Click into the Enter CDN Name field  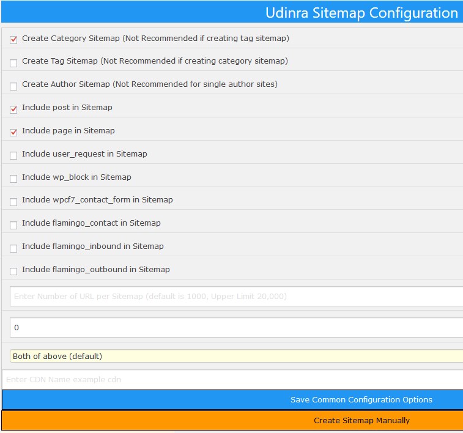[232, 379]
